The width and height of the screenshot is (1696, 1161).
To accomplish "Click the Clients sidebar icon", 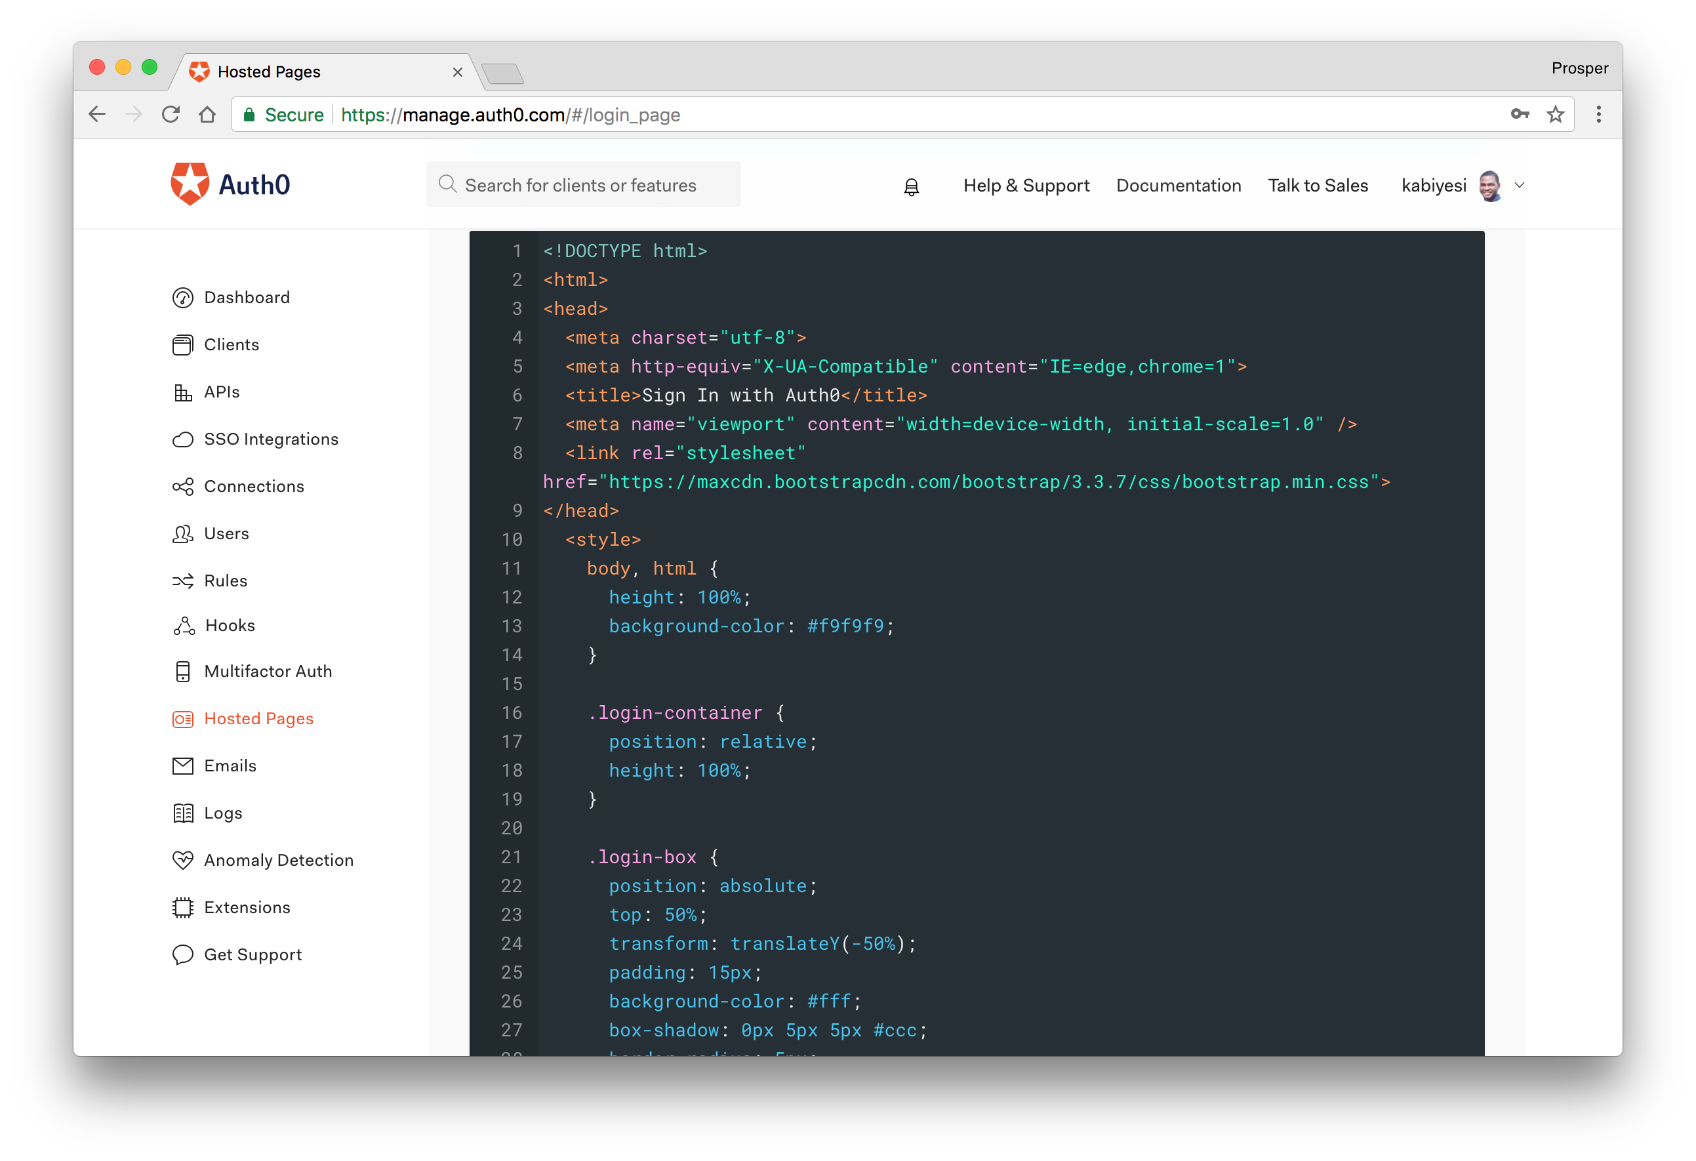I will pyautogui.click(x=182, y=345).
